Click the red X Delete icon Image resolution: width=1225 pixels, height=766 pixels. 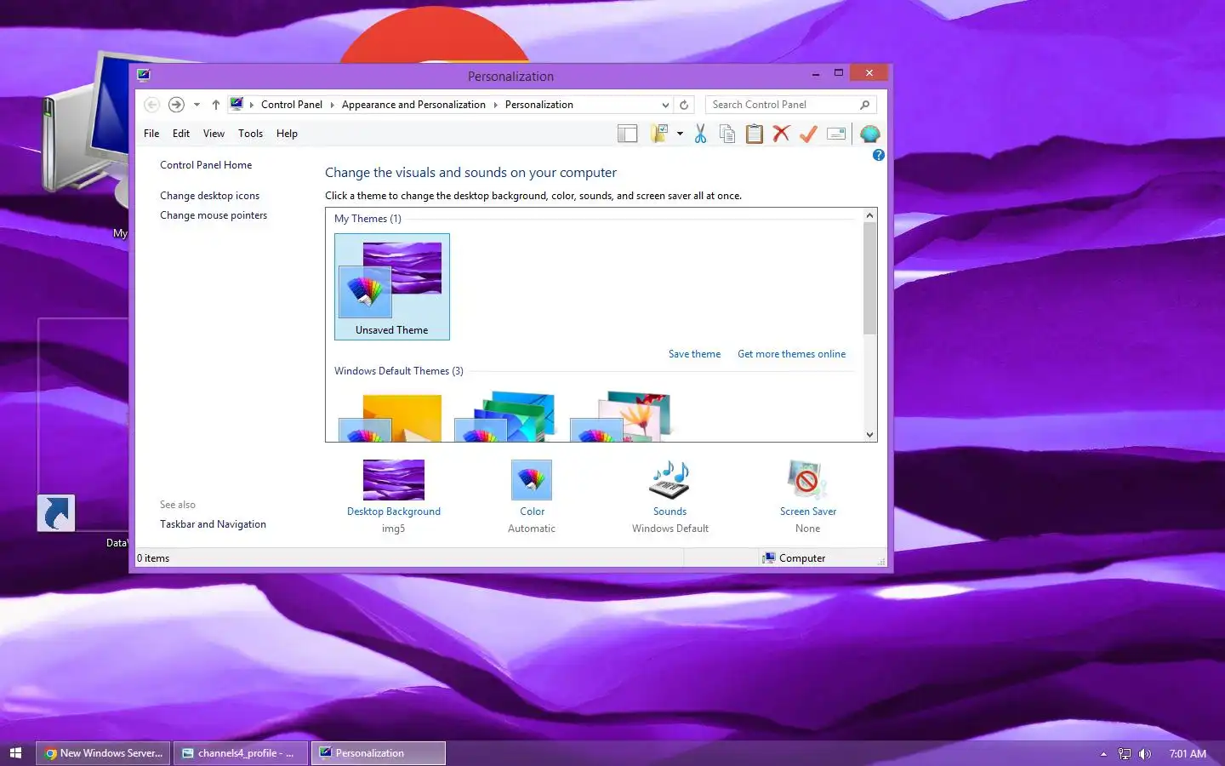pos(781,134)
